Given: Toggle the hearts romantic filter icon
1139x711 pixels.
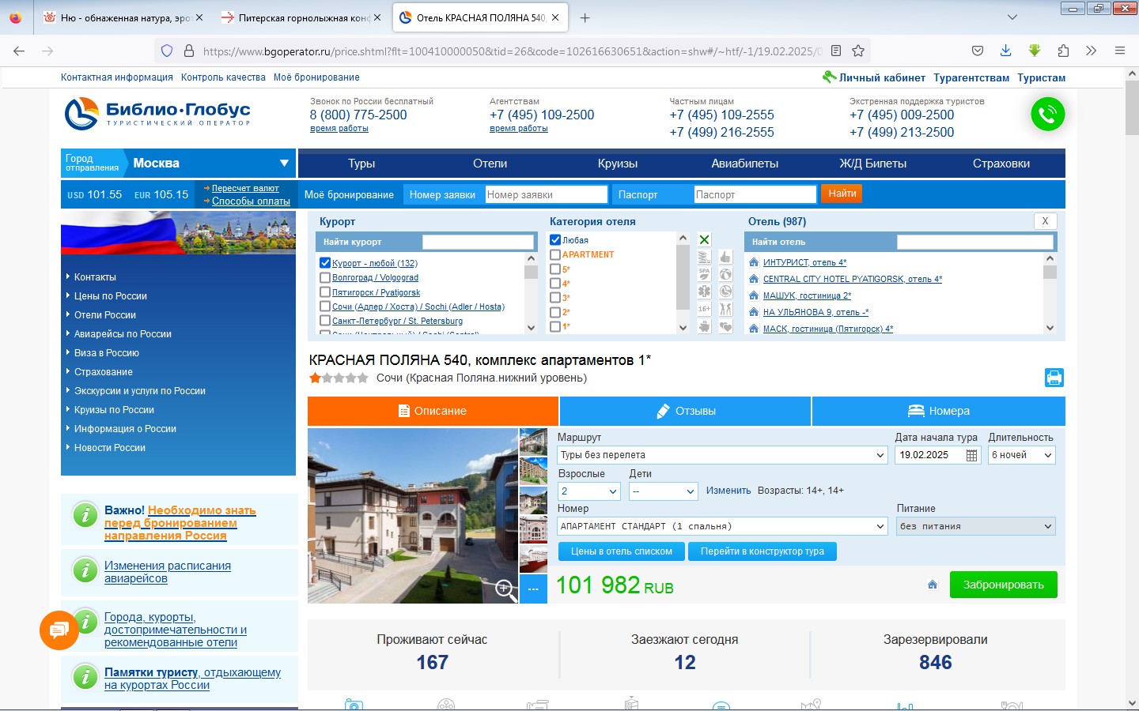Looking at the screenshot, I should click(725, 326).
